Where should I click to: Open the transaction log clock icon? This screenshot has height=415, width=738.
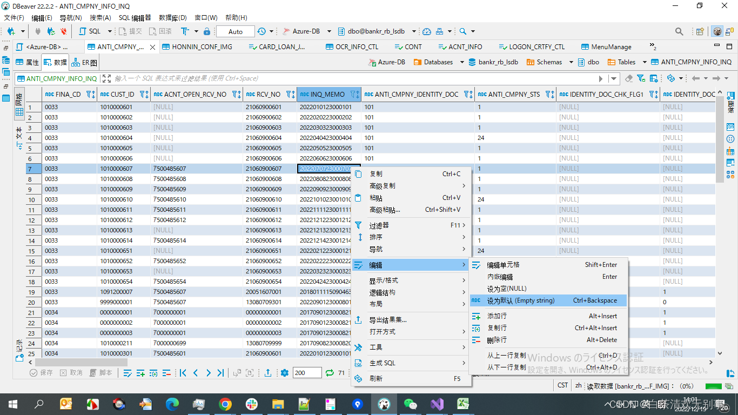click(261, 31)
